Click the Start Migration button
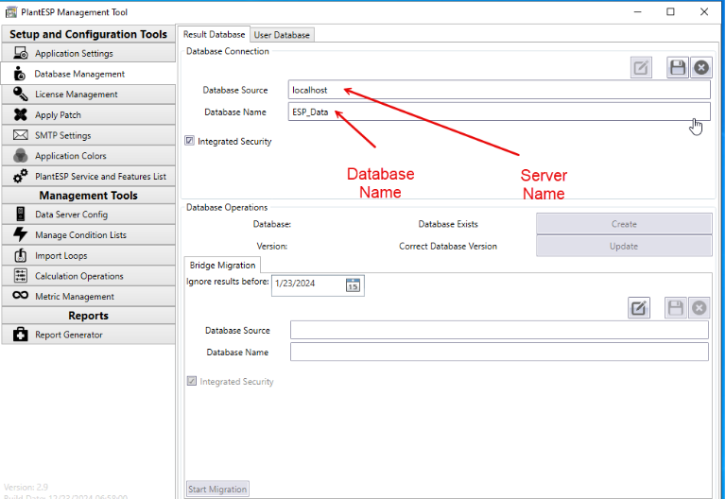Screen dimensions: 726x499 click(217, 490)
